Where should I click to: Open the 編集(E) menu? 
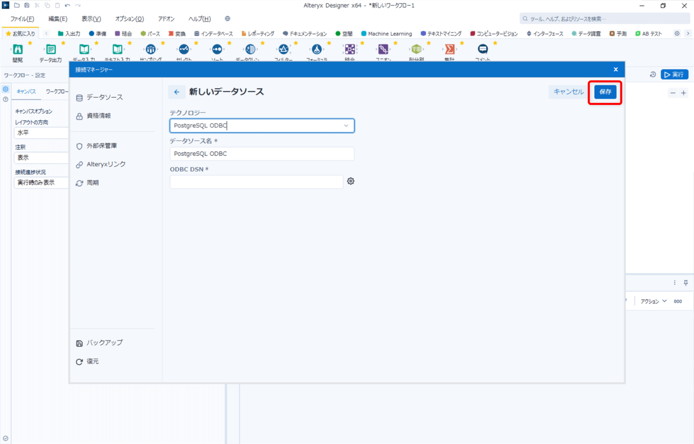pos(58,19)
